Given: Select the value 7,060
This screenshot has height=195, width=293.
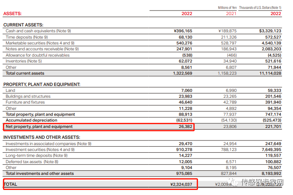Looking at the screenshot, I should [187, 91].
